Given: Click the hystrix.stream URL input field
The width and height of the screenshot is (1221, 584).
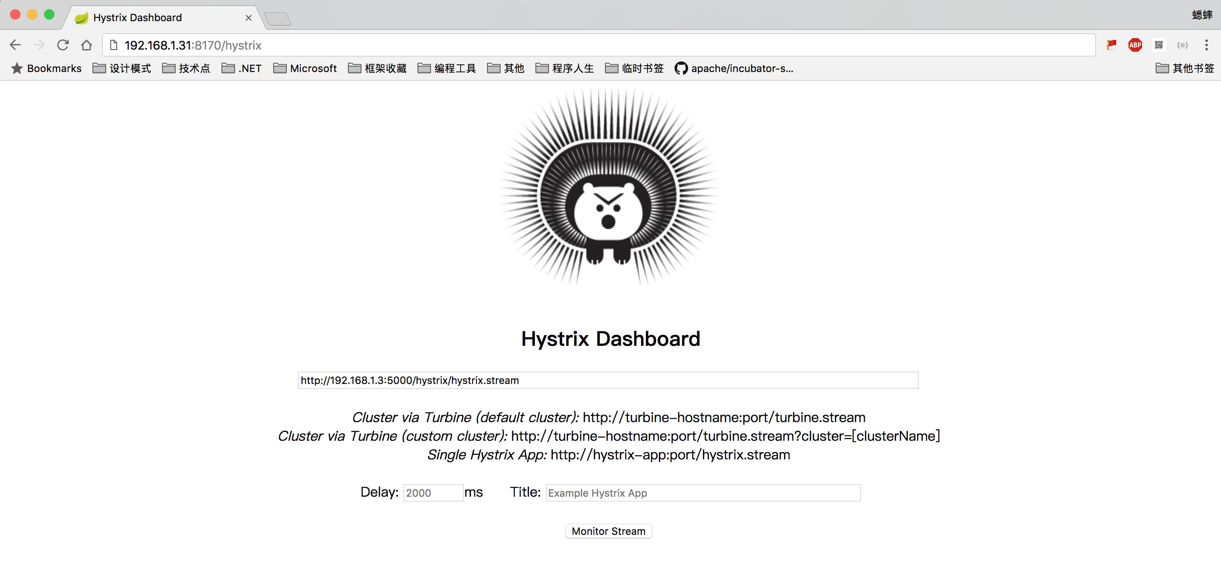Looking at the screenshot, I should (x=608, y=380).
